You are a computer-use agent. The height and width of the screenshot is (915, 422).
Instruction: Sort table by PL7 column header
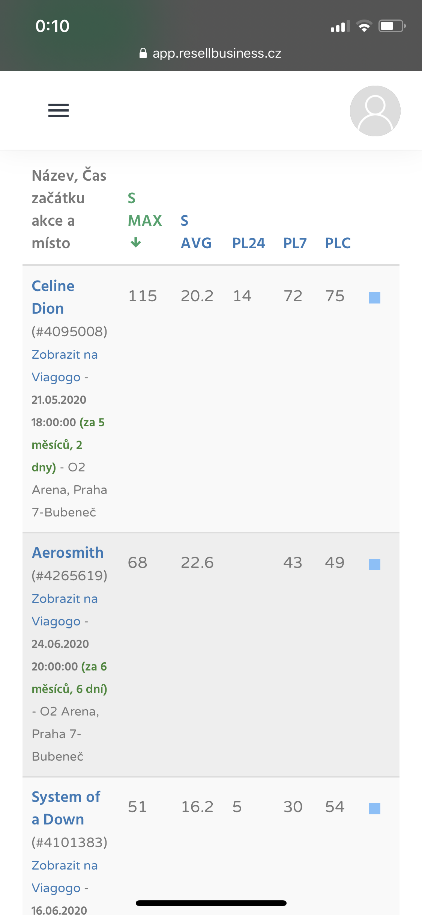[295, 243]
